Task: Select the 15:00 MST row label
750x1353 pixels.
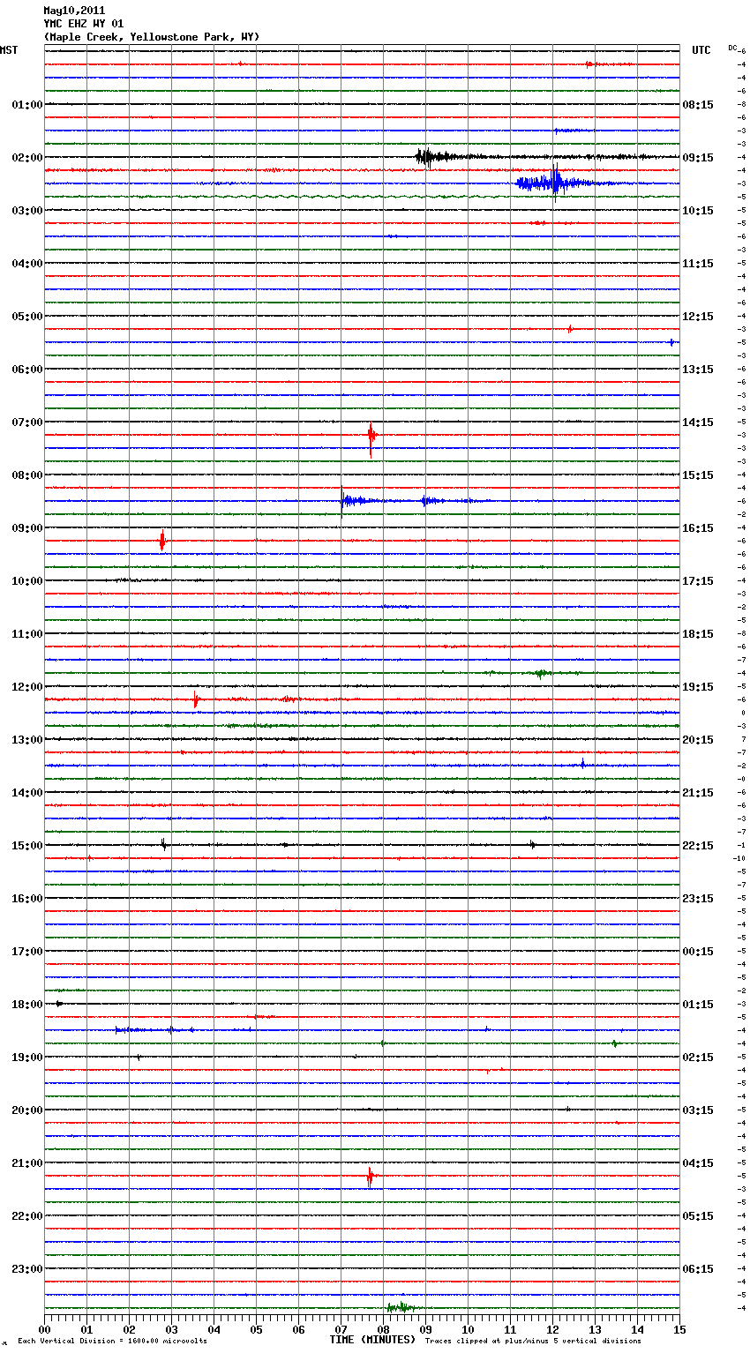Action: (x=27, y=846)
